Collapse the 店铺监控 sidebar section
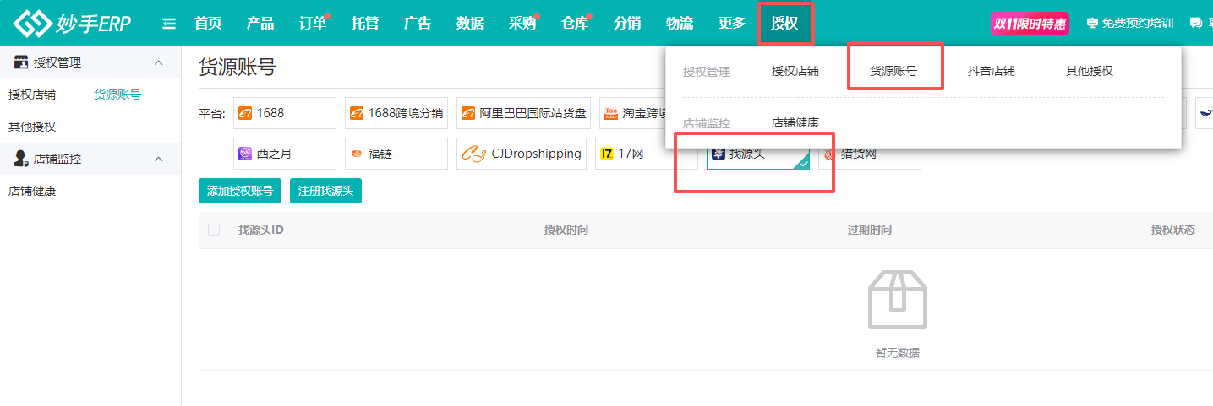Image resolution: width=1213 pixels, height=406 pixels. pos(158,159)
